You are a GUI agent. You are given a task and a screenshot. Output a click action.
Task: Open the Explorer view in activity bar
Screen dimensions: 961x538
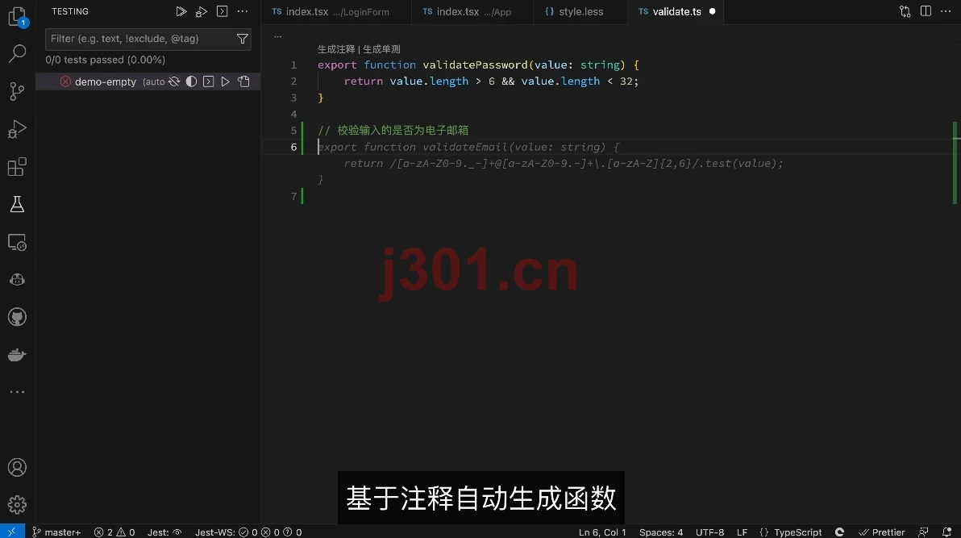(x=17, y=16)
